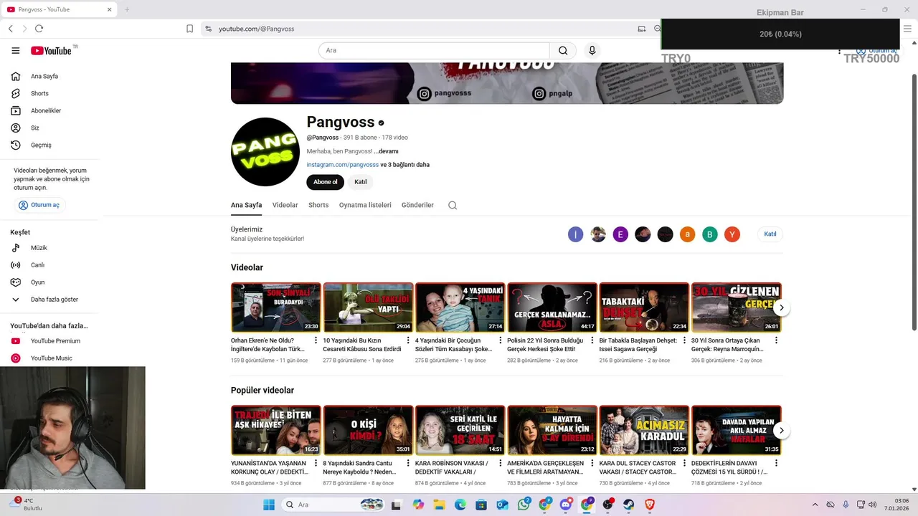Open Orhan Ekren'e Ne Oldu video thumbnail
918x516 pixels.
(275, 307)
